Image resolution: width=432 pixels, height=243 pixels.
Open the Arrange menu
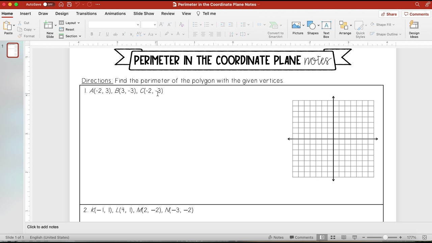click(x=345, y=28)
